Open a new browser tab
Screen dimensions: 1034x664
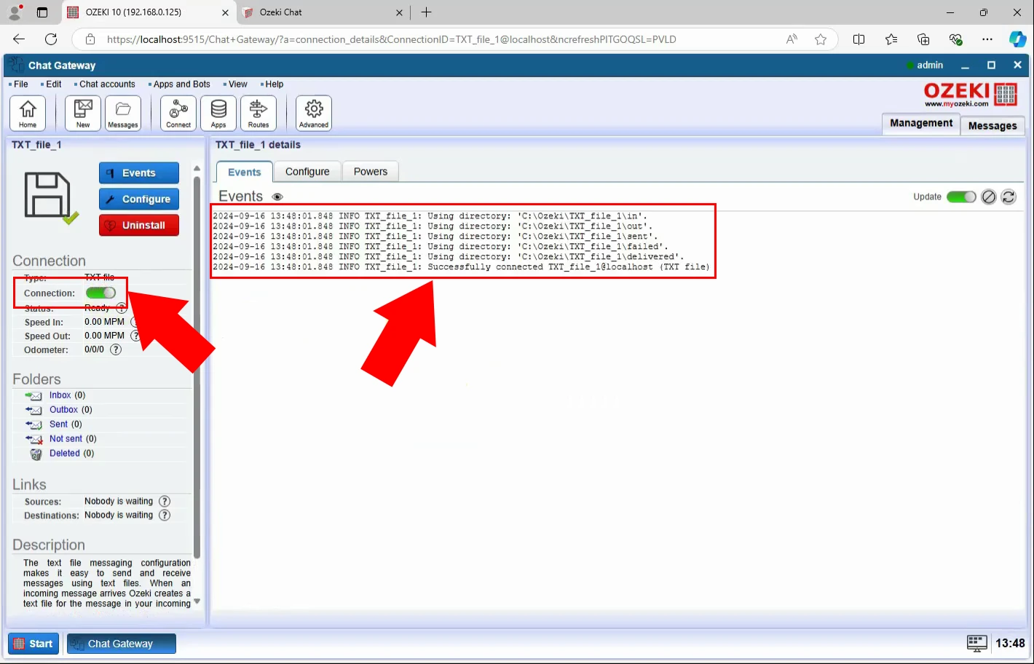pyautogui.click(x=427, y=12)
